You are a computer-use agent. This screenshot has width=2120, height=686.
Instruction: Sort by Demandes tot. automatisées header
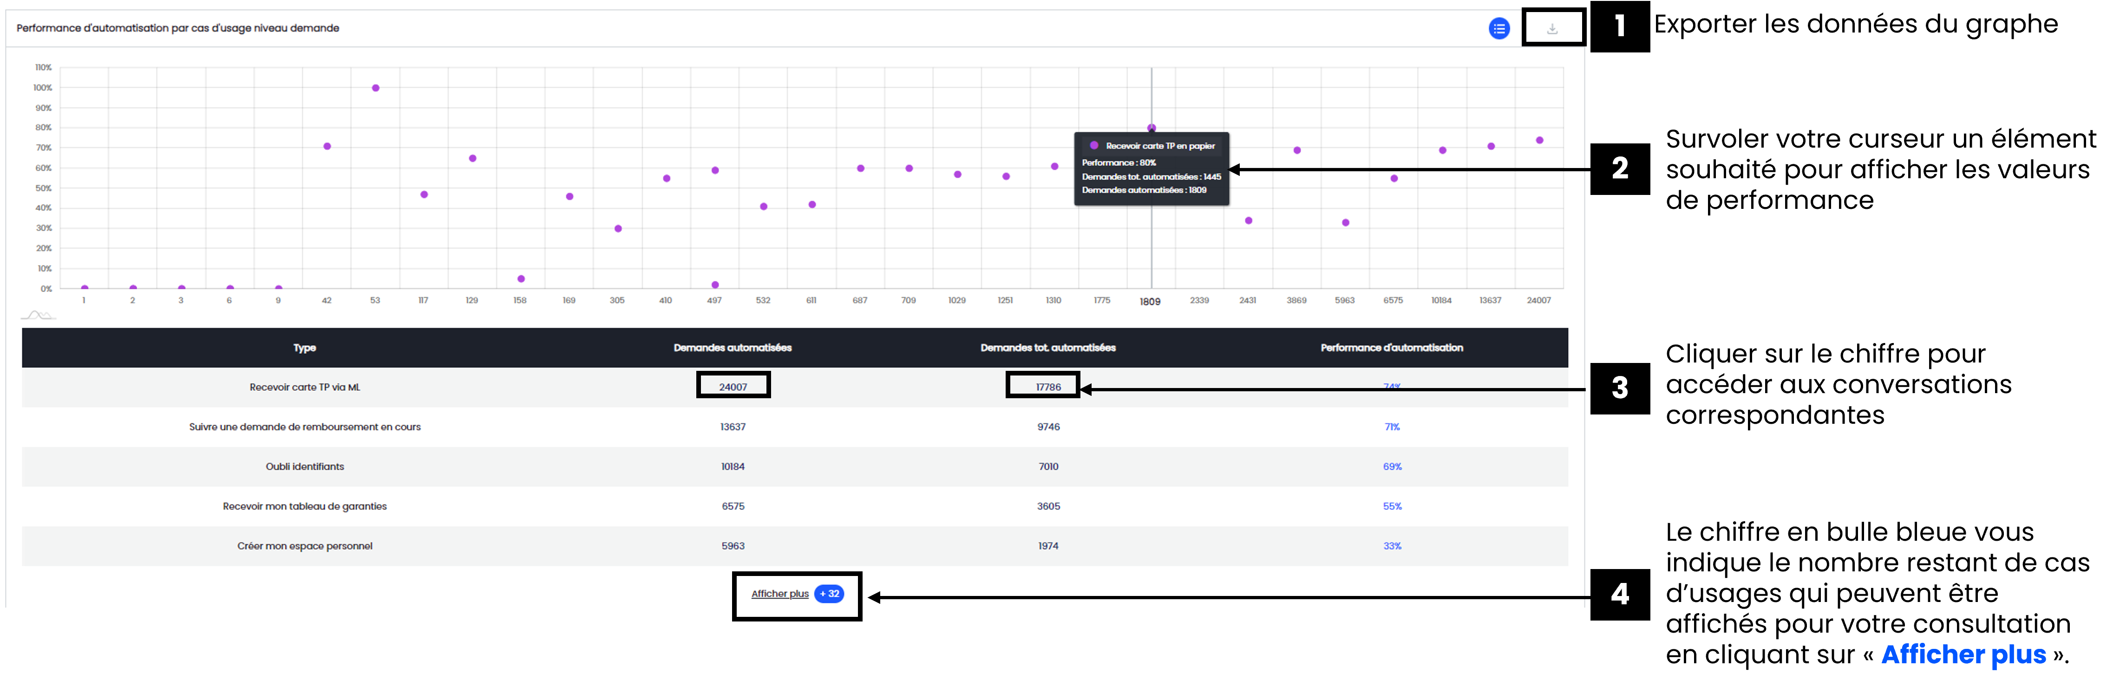(x=1047, y=348)
